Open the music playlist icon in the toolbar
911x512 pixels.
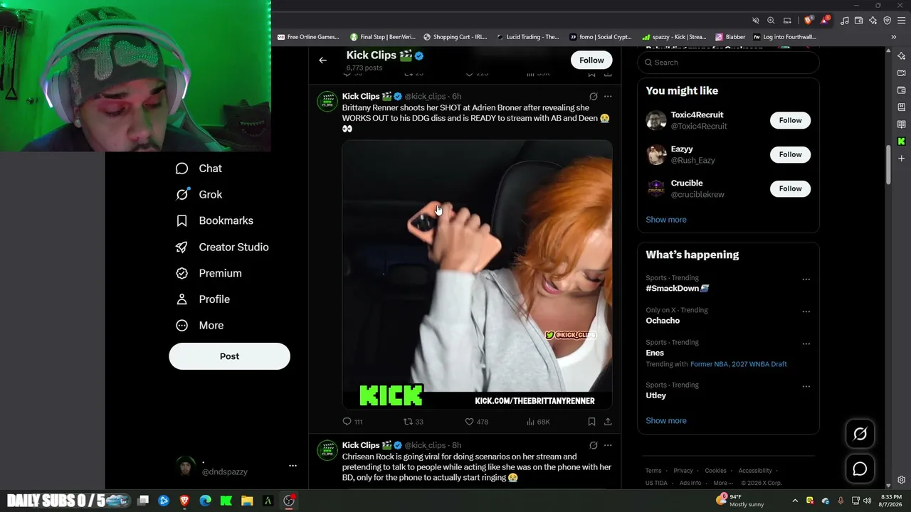845,21
